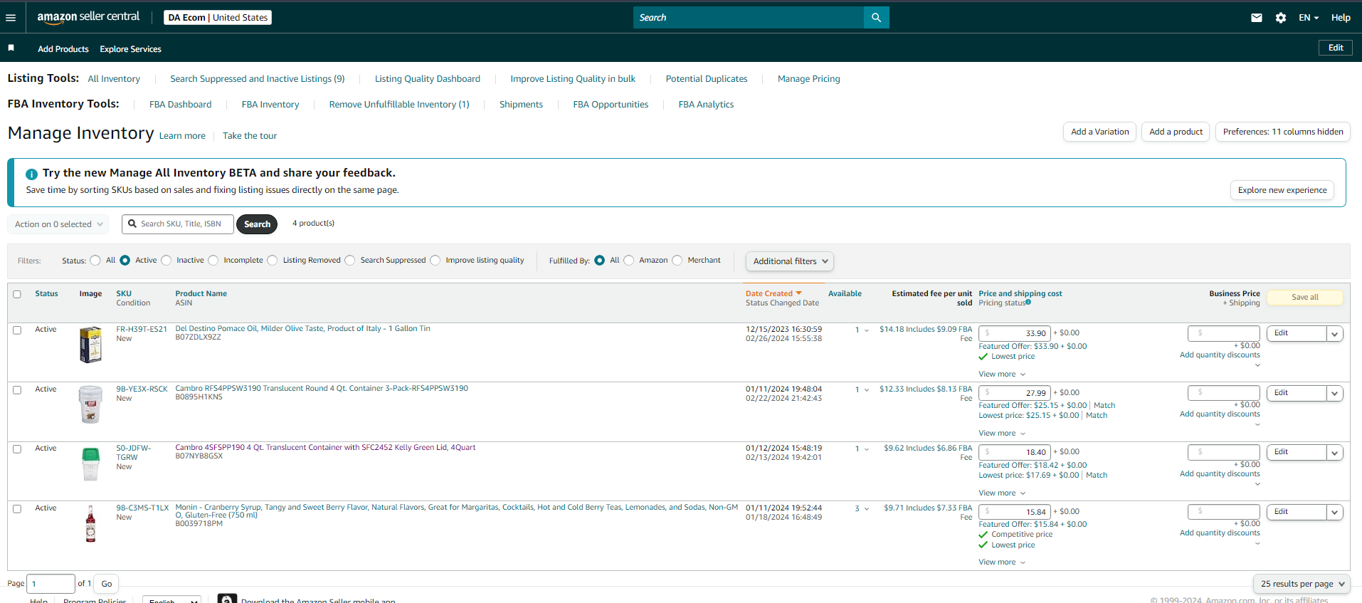Open Edit dropdown arrow for Cambro RFS4PPSW3190 row
Screen dimensions: 1362x603
[x=1335, y=393]
